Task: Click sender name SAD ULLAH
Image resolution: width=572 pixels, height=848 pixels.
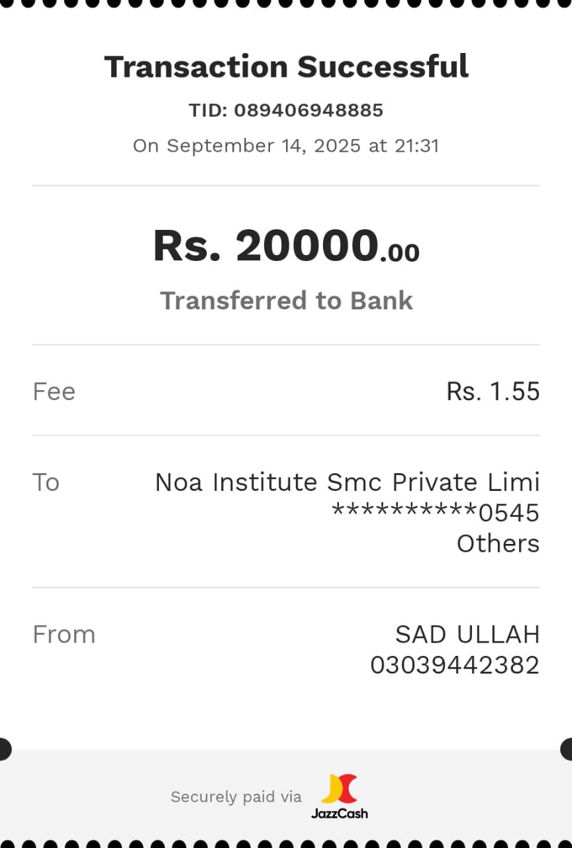Action: click(x=467, y=635)
